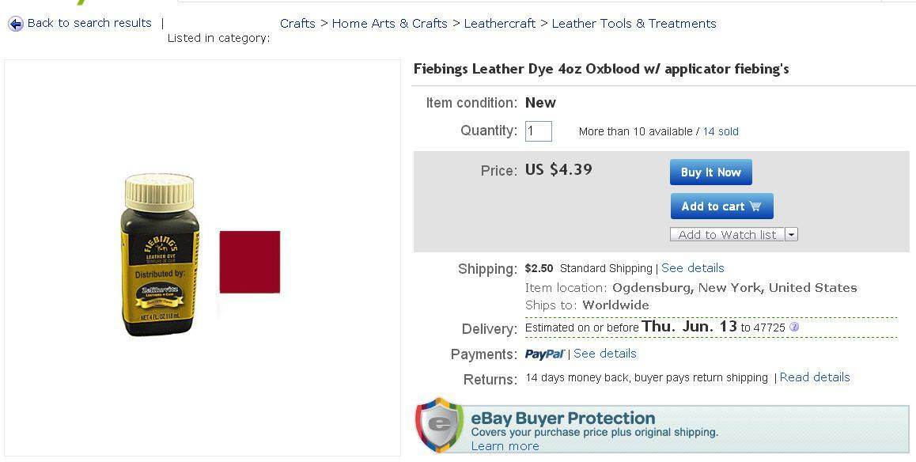Click Learn more about Buyer Protection

click(505, 446)
